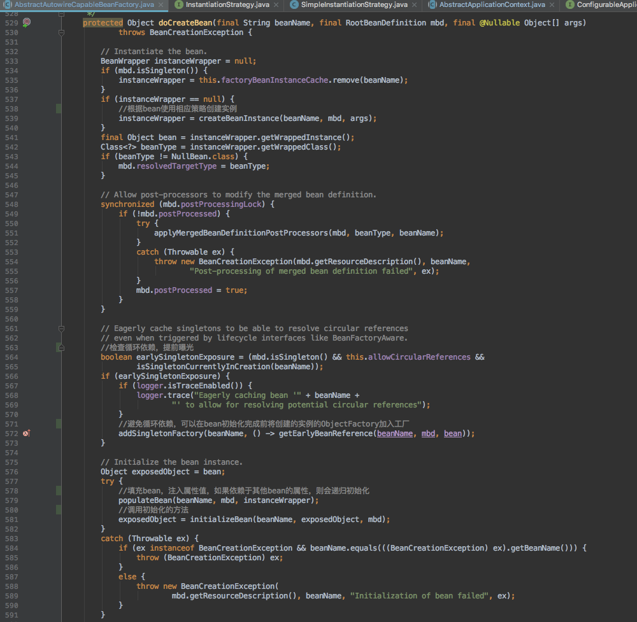Click the green change marker at line 538
The image size is (637, 622).
(x=59, y=109)
